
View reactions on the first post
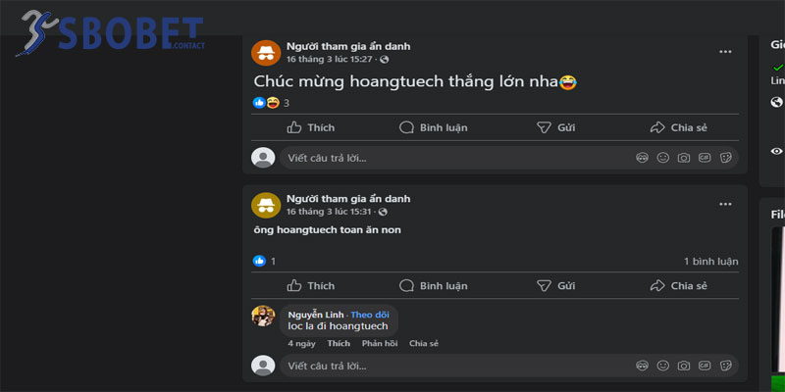click(271, 103)
